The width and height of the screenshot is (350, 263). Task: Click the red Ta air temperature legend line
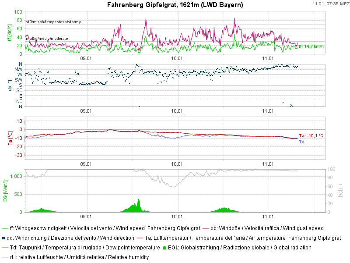point(140,238)
